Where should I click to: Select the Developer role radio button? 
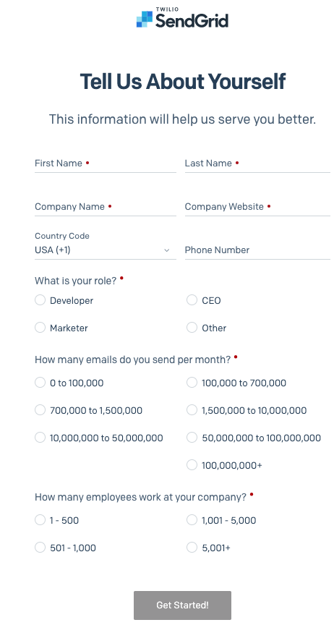[x=40, y=300]
